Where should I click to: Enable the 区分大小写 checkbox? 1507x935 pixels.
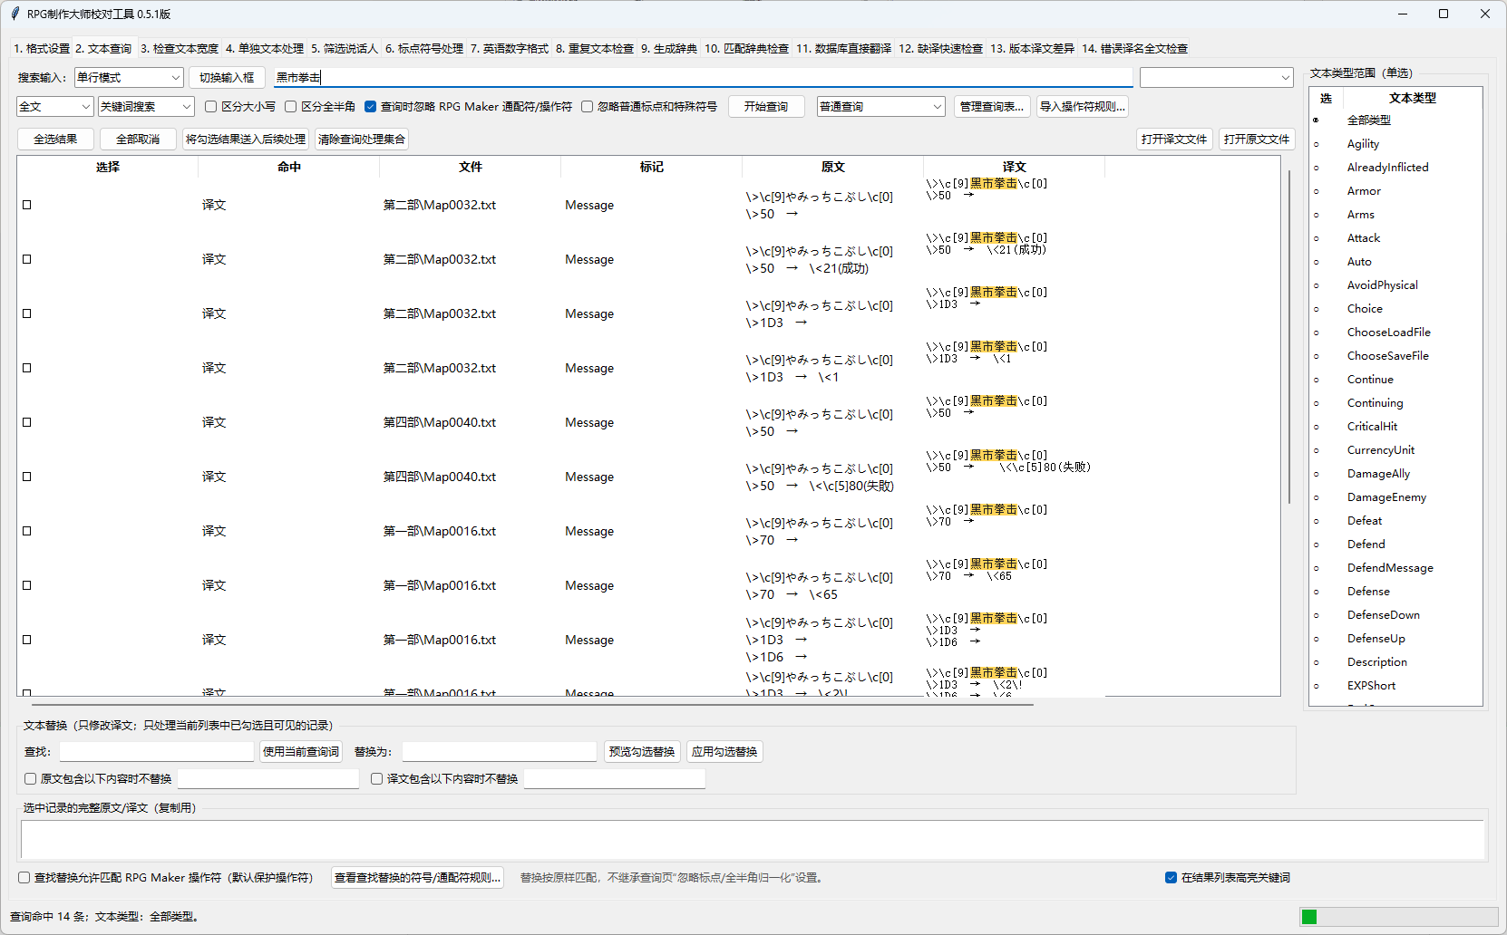pyautogui.click(x=211, y=106)
